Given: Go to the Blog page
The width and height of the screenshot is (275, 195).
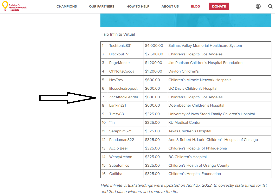Looking at the screenshot, I should point(195,6).
